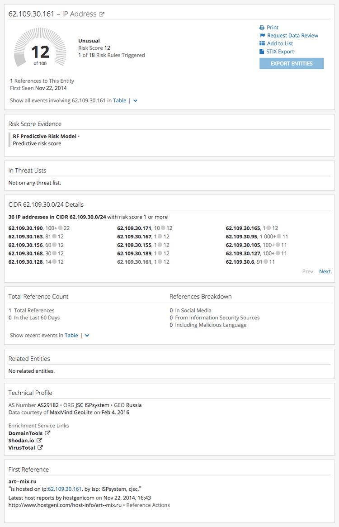Open the VirusTotal external link icon
Viewport: 339px width, 527px height.
click(x=40, y=448)
